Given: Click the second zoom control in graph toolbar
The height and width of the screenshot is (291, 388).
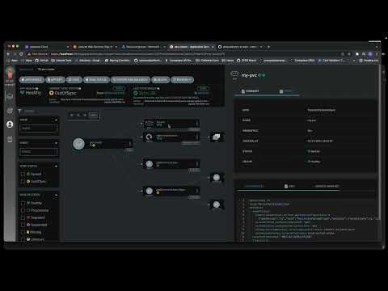Looking at the screenshot, I should tap(78, 115).
